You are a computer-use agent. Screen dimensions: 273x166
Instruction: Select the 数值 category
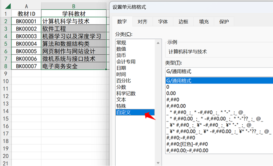[121, 49]
